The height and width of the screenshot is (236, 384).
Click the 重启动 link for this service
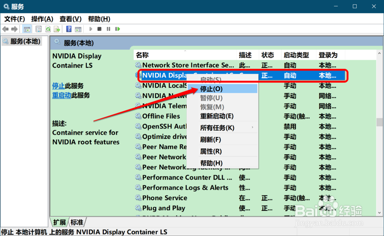[x=61, y=95]
